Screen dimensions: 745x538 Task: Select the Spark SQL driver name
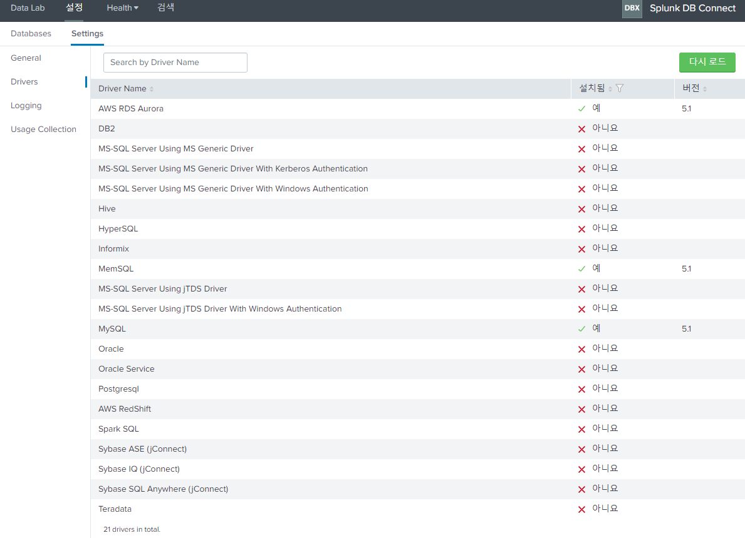pos(119,429)
